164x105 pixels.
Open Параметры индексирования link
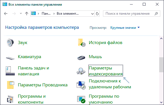coord(106,71)
